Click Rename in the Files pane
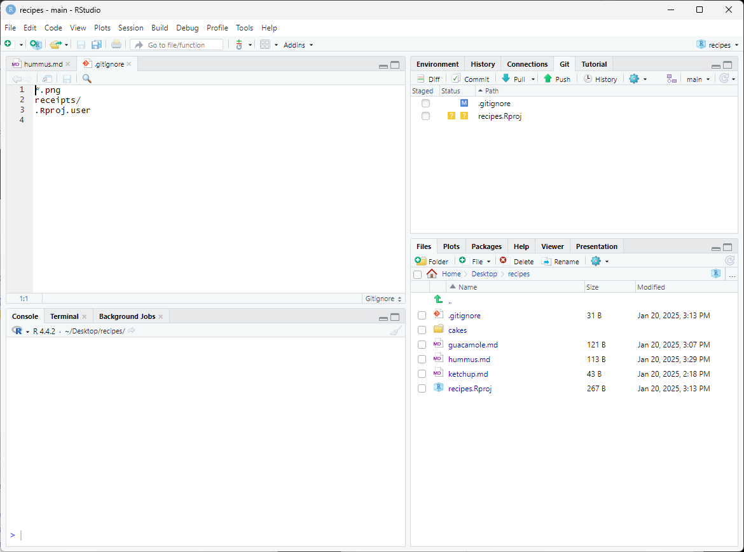The height and width of the screenshot is (552, 744). (560, 260)
